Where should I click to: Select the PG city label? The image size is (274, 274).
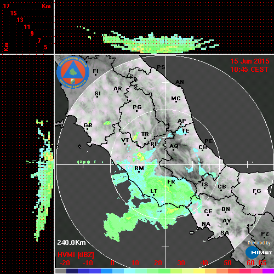pos(137,107)
